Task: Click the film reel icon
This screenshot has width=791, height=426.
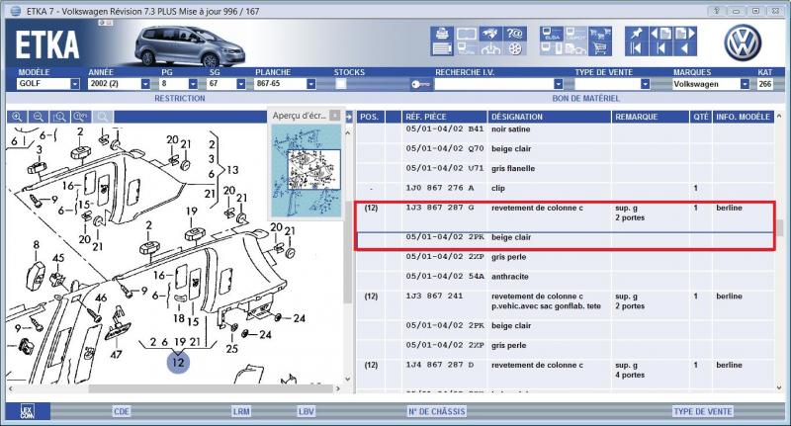Action: [x=514, y=48]
